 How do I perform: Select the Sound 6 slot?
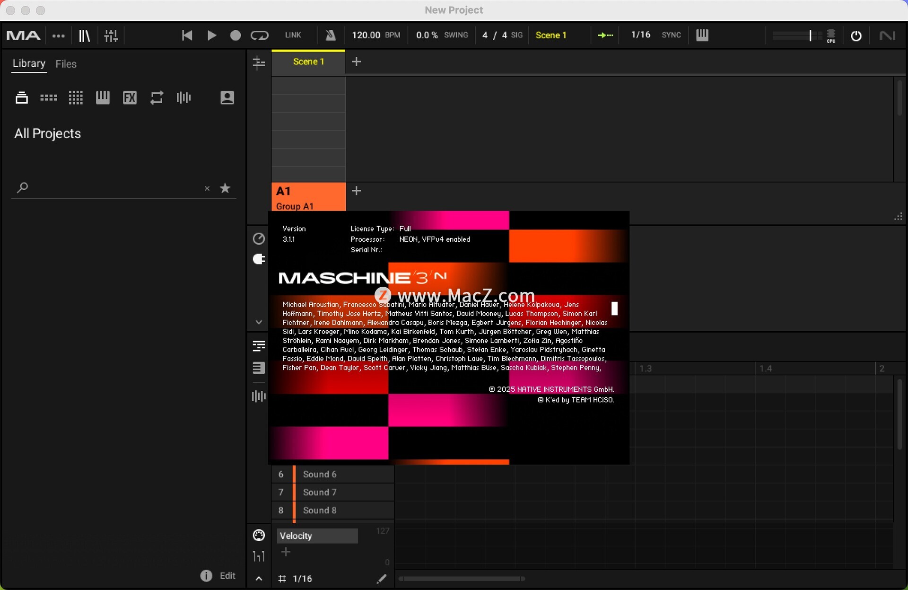(x=333, y=474)
